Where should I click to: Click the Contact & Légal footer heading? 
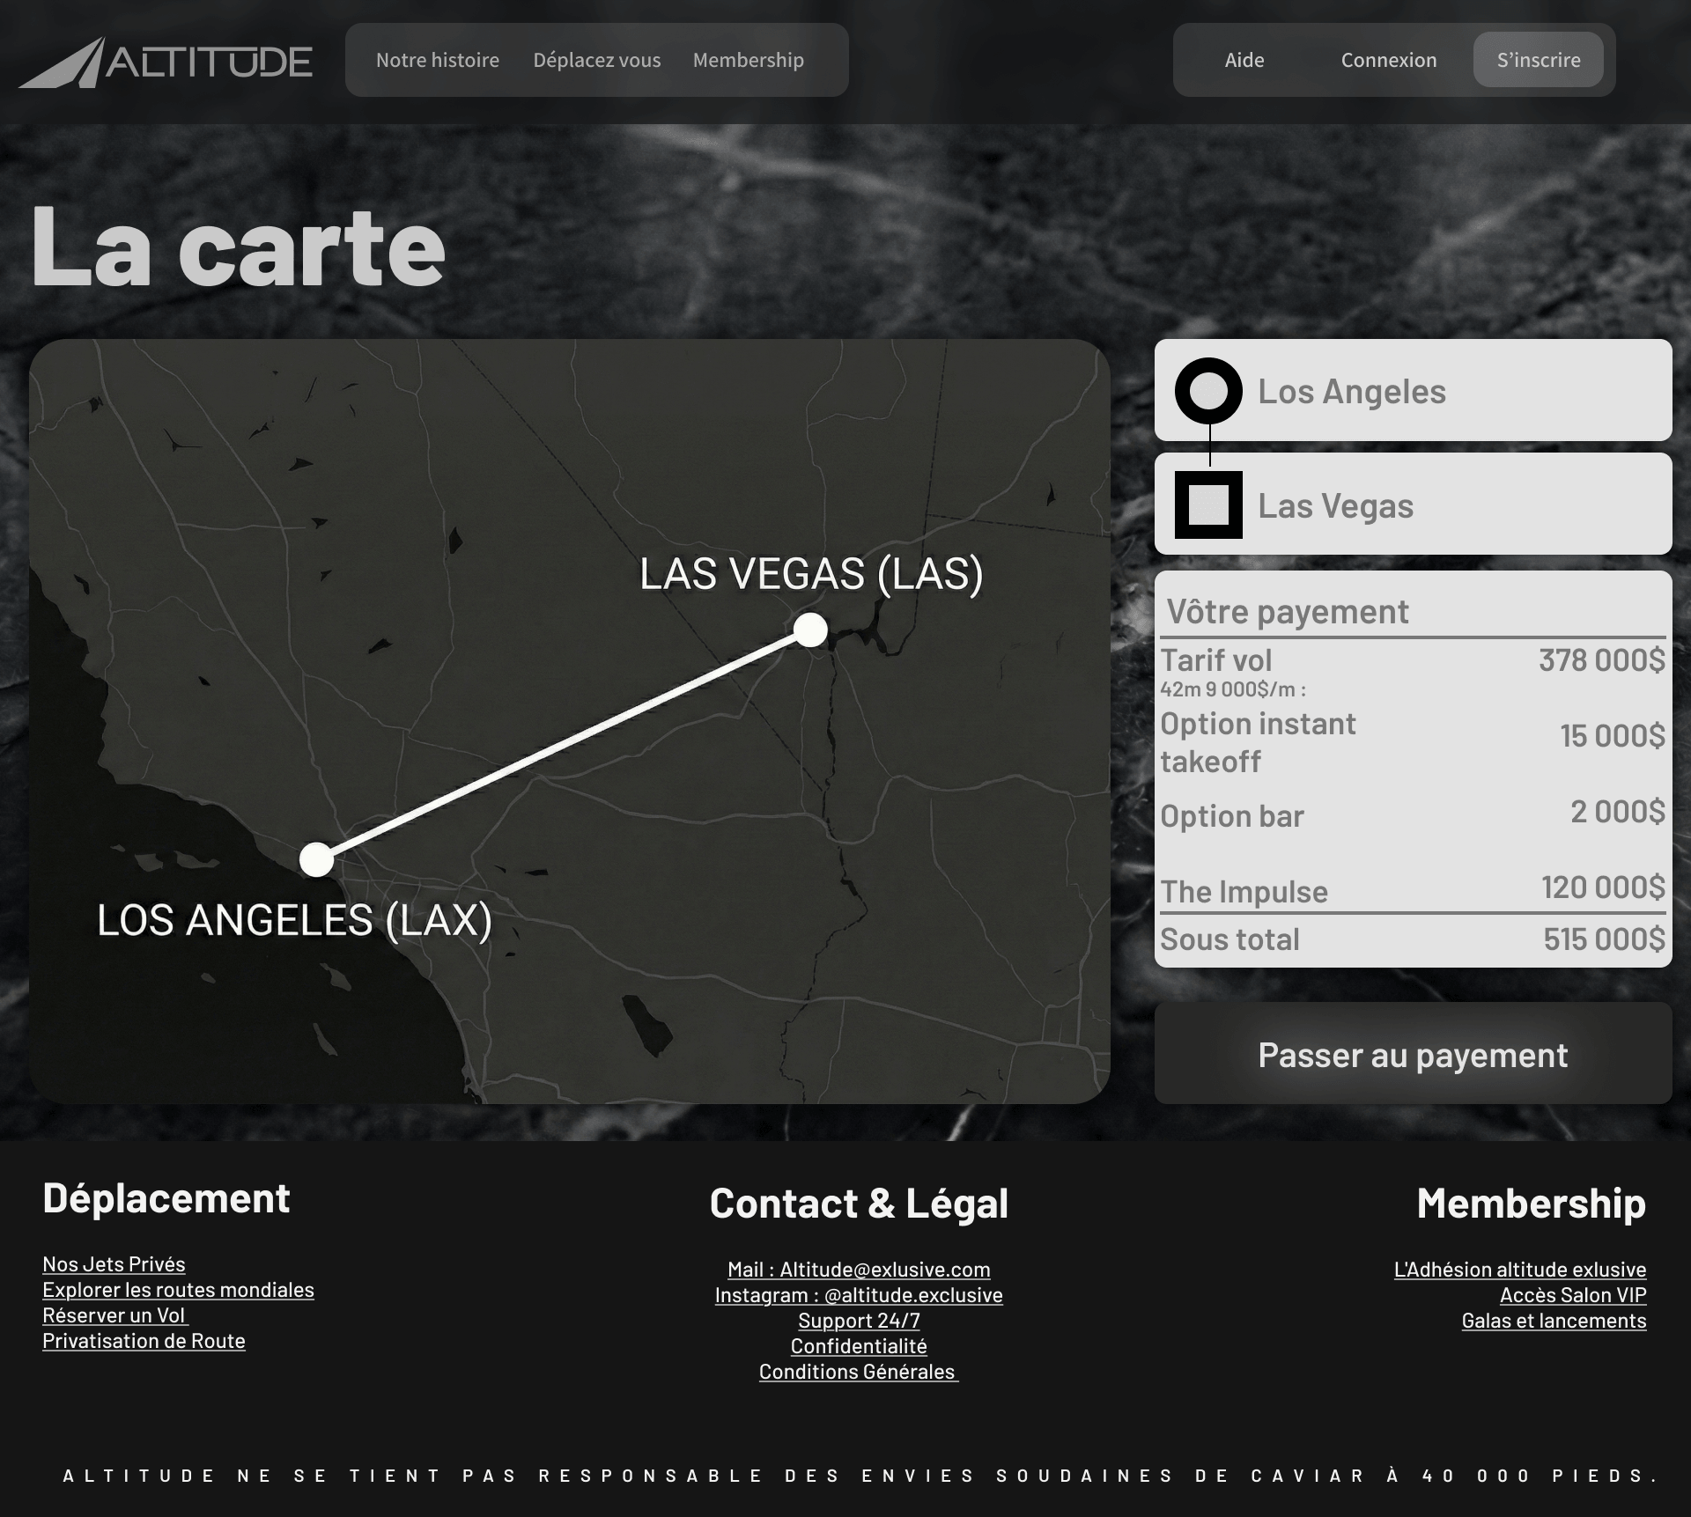(x=859, y=1204)
